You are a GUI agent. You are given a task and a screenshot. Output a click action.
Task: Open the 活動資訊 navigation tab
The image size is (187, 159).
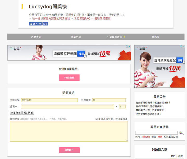click(36, 37)
